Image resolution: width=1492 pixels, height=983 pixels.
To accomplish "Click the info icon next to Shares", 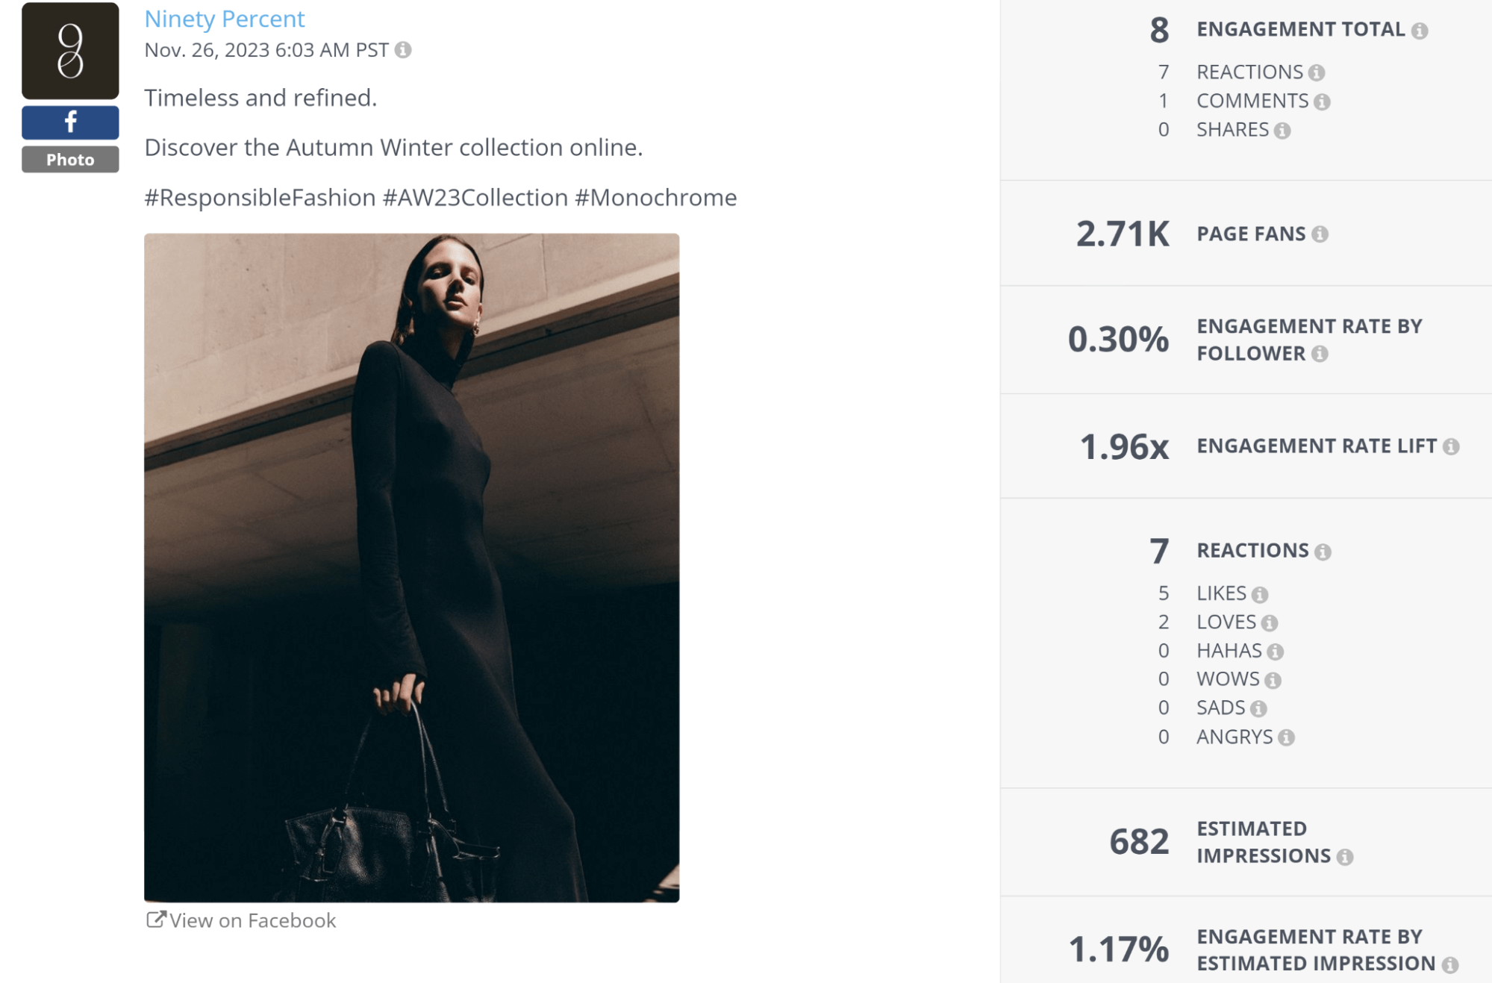I will point(1282,130).
